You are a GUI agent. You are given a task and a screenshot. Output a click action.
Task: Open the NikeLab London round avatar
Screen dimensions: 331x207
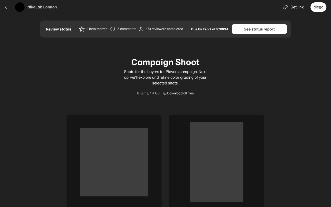[x=20, y=7]
